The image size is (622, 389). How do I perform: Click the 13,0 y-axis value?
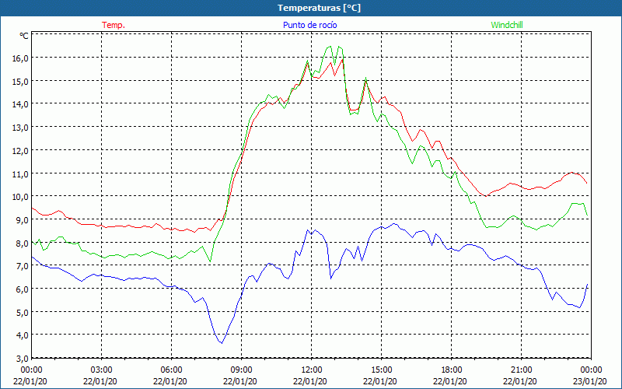pyautogui.click(x=21, y=128)
